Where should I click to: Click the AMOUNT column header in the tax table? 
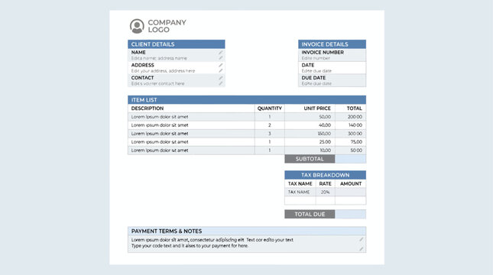(x=351, y=183)
